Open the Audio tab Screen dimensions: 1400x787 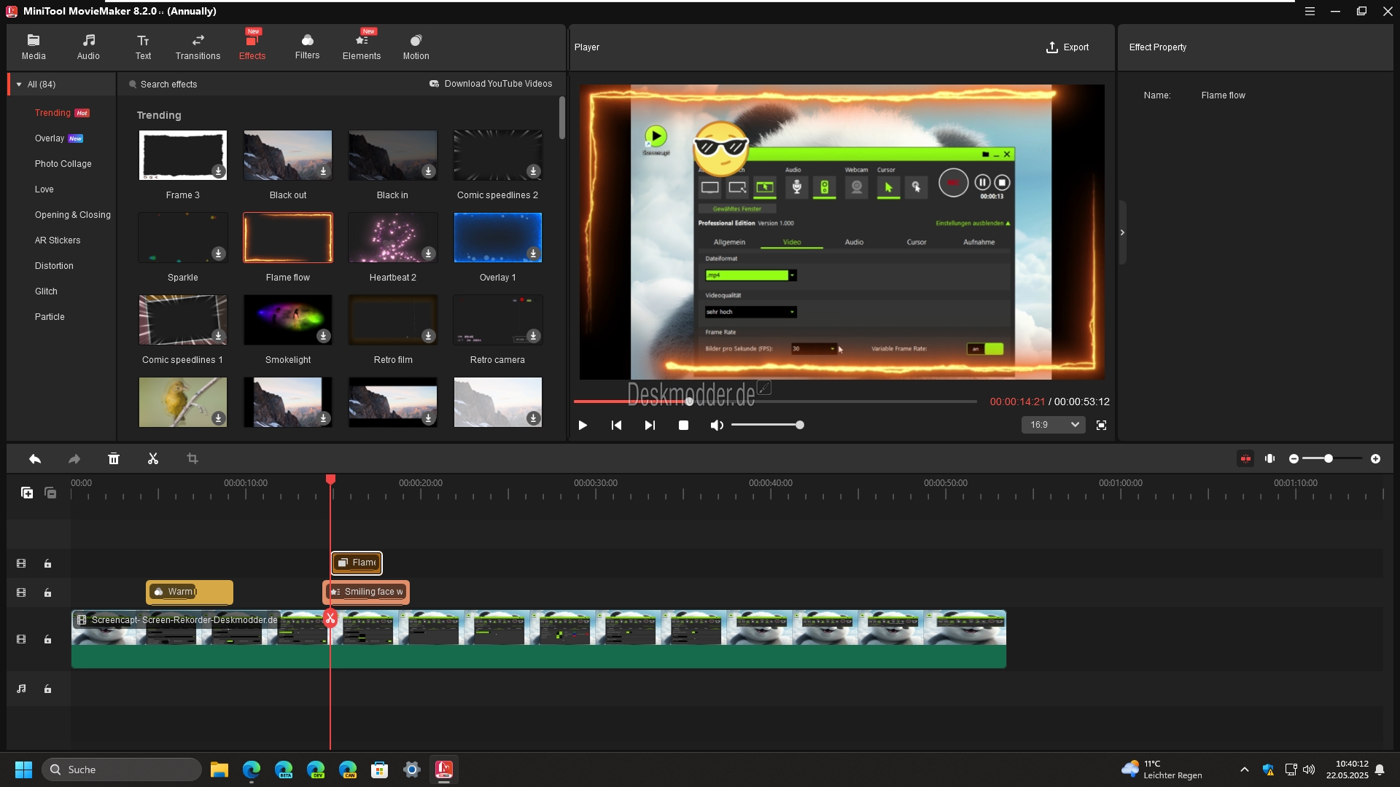coord(88,47)
